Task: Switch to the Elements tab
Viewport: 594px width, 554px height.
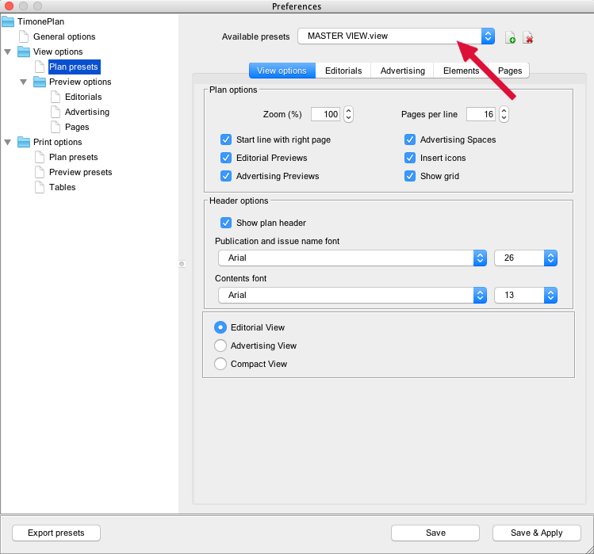Action: [461, 71]
